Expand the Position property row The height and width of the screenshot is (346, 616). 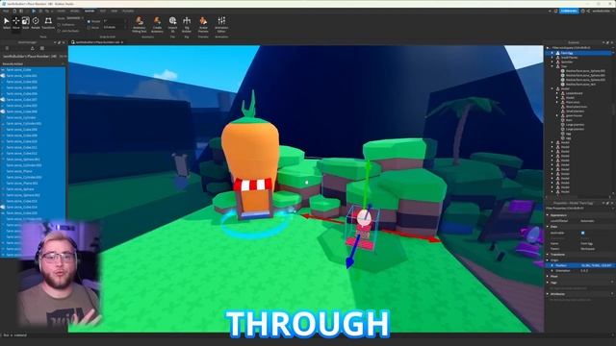[x=552, y=265]
